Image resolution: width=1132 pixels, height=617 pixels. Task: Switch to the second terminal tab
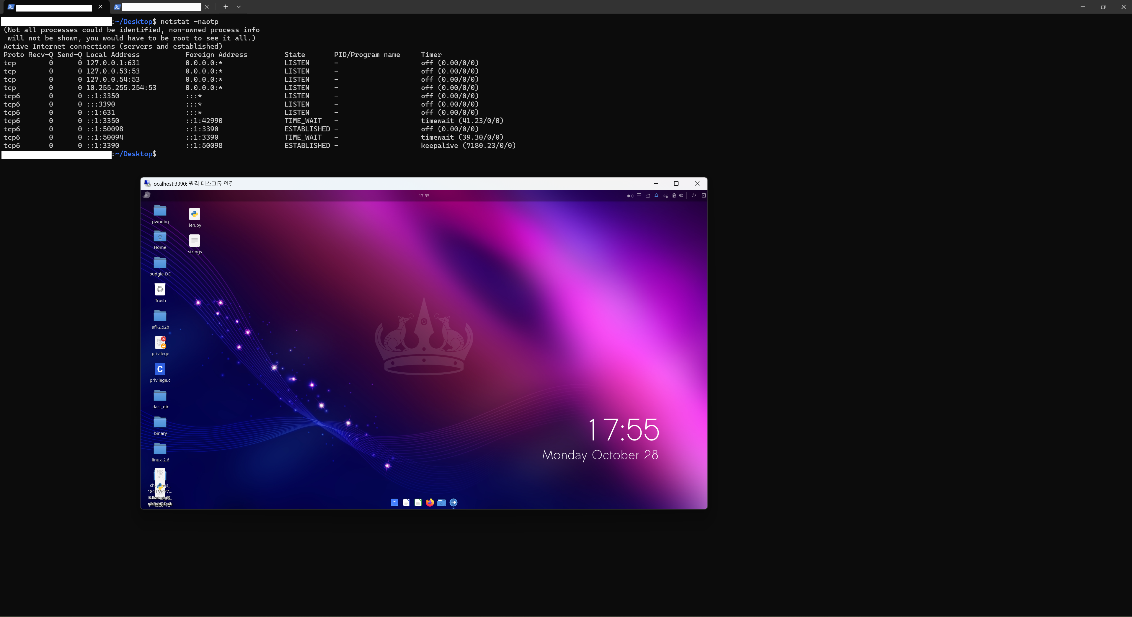pos(160,7)
